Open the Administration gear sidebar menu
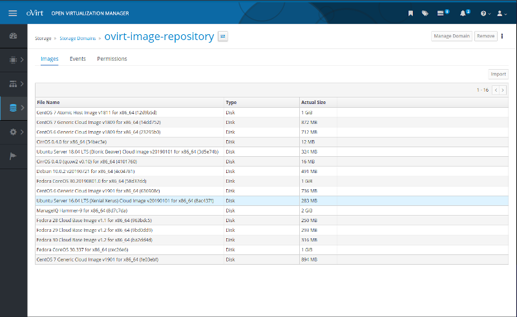The image size is (517, 317). point(13,132)
